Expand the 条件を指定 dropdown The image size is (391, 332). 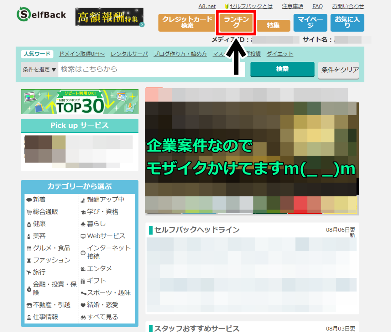(x=39, y=69)
